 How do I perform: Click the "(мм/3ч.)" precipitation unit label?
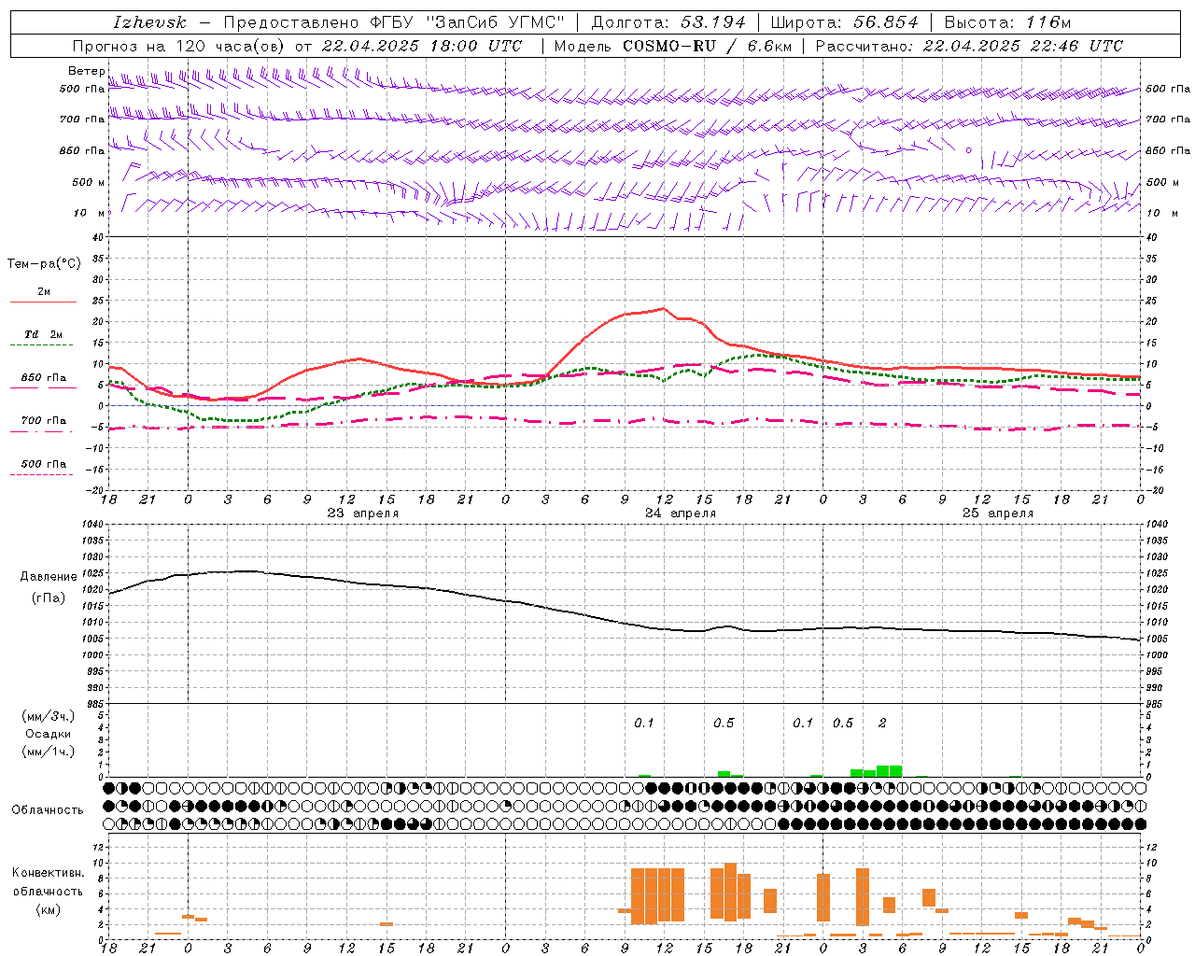click(x=49, y=716)
